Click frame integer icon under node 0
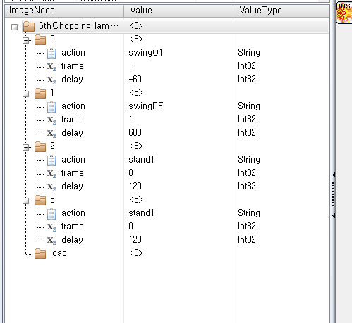Viewport: 352px width, 323px height. click(51, 67)
